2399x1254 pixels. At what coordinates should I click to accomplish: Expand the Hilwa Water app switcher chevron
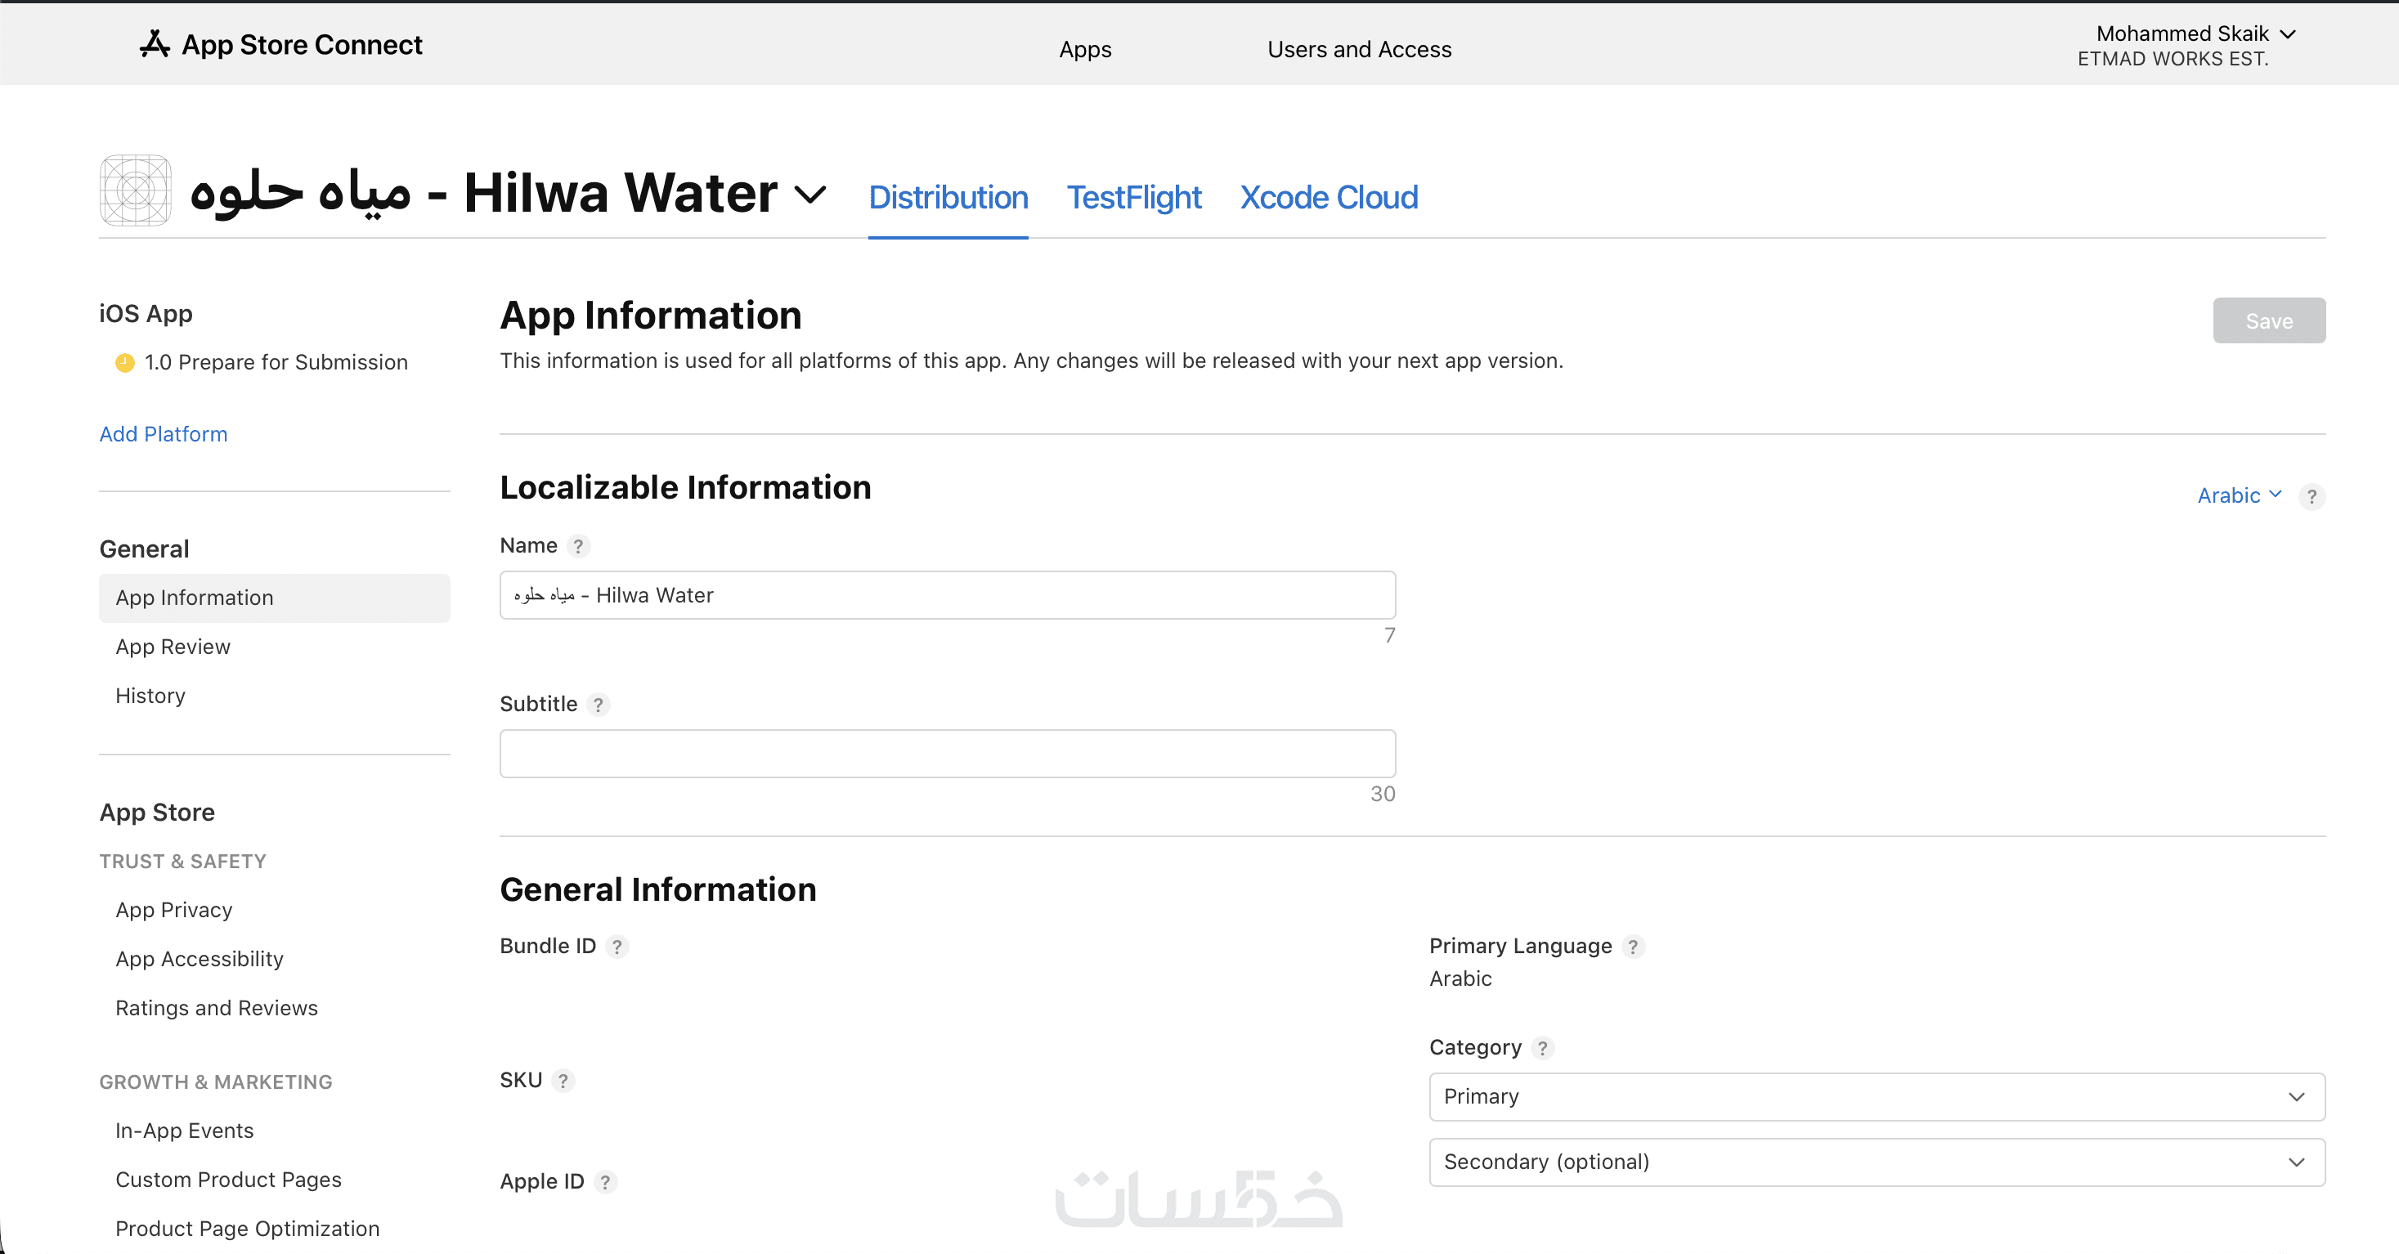point(810,195)
